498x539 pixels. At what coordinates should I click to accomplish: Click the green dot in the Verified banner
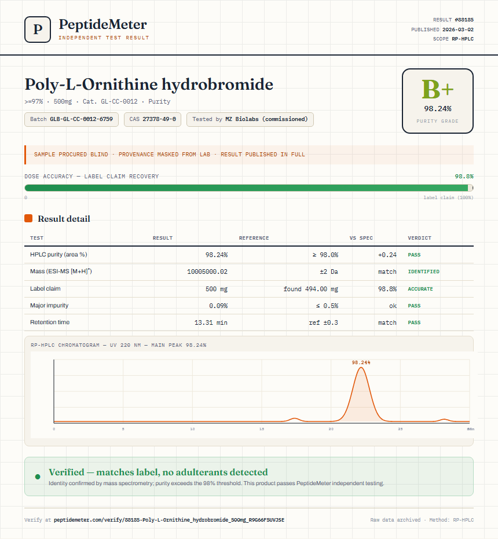click(x=38, y=477)
